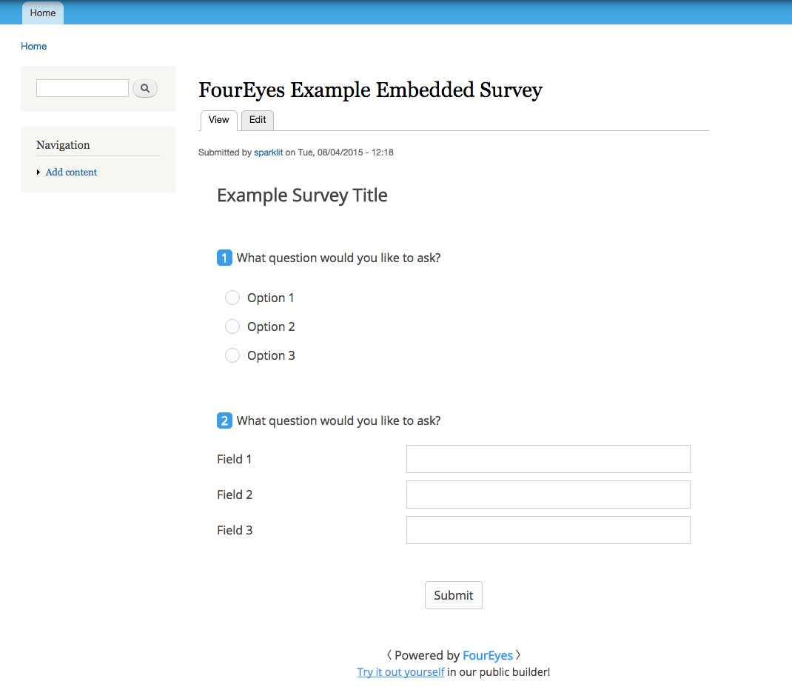This screenshot has width=792, height=687.
Task: Follow the Try it out yourself link
Action: point(400,671)
